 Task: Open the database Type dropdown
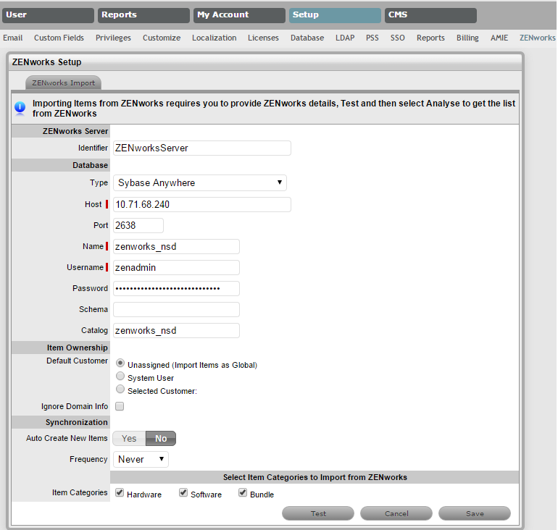(199, 182)
